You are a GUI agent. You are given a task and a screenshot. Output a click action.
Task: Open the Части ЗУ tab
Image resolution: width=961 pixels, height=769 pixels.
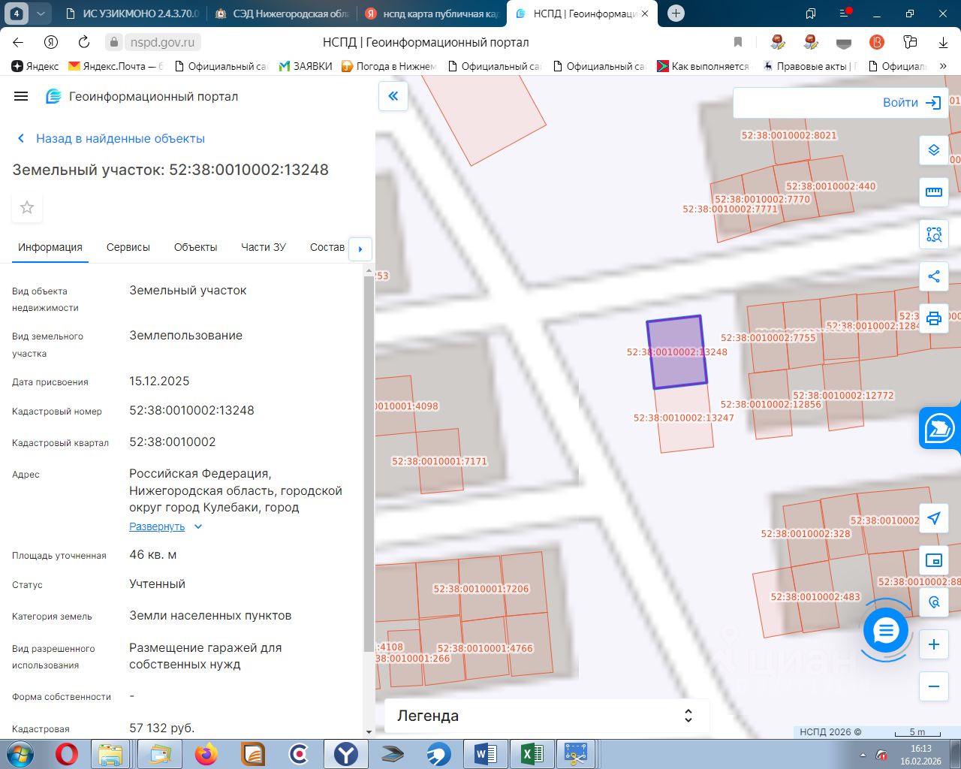coord(263,247)
